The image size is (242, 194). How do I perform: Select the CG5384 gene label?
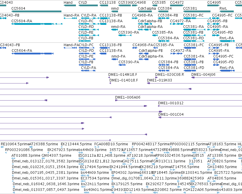[165, 8]
